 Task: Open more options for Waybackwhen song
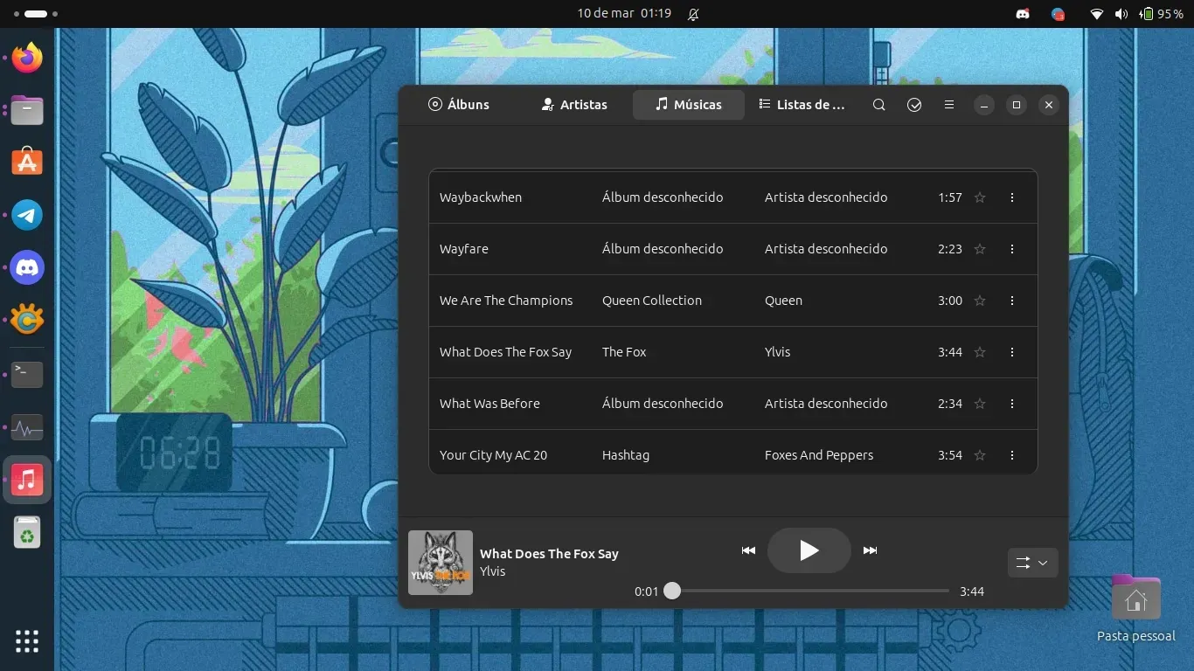click(1012, 197)
